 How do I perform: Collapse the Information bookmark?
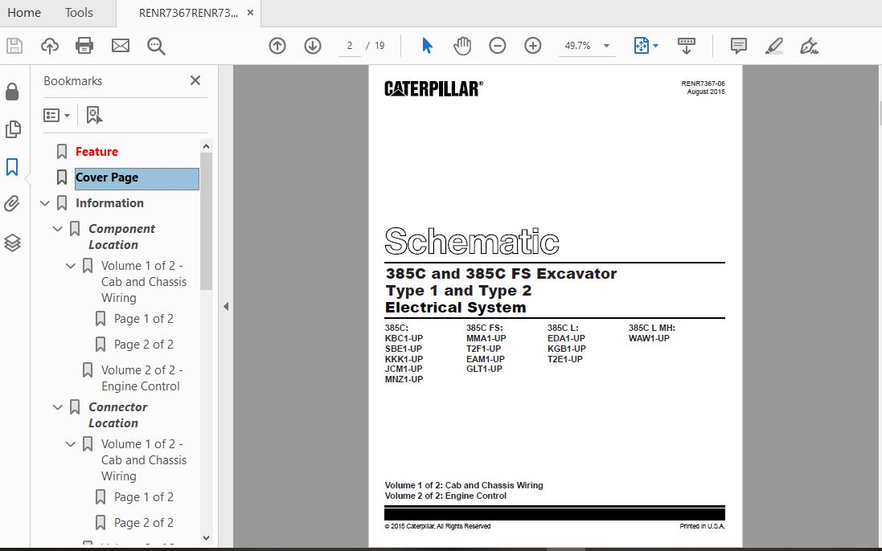coord(45,203)
